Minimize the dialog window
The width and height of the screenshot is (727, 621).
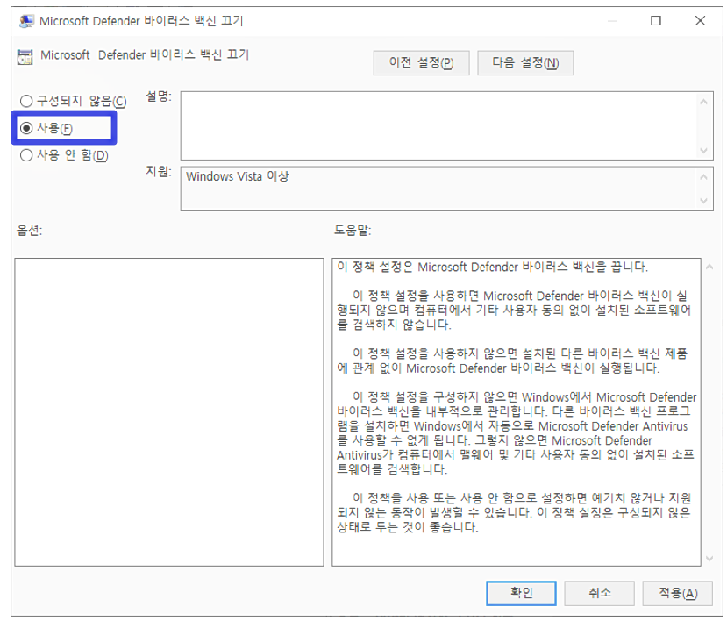coord(612,20)
